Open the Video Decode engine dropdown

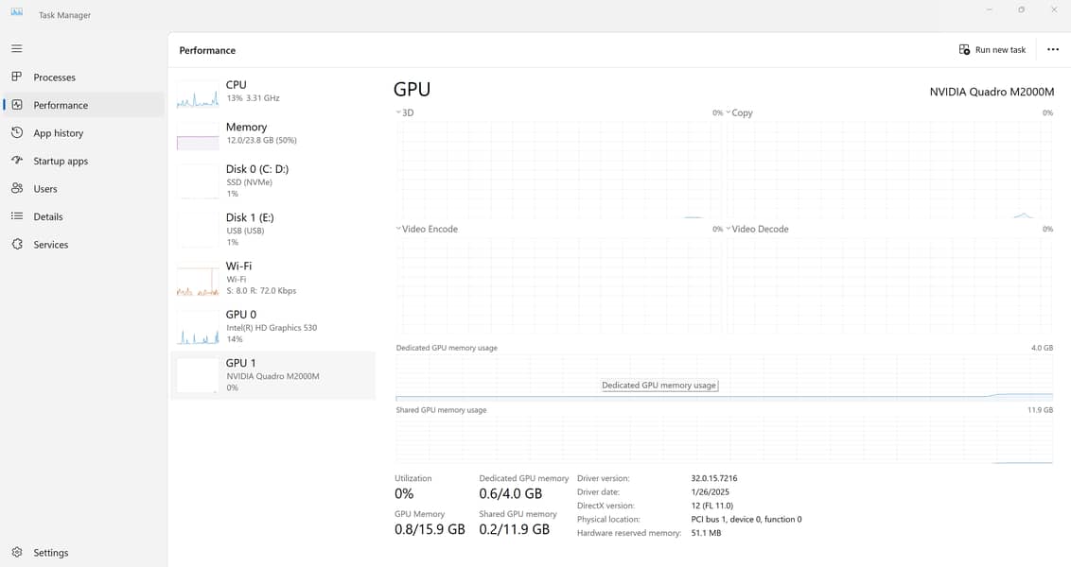(x=757, y=229)
